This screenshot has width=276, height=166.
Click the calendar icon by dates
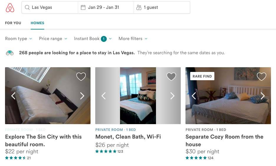click(x=83, y=8)
